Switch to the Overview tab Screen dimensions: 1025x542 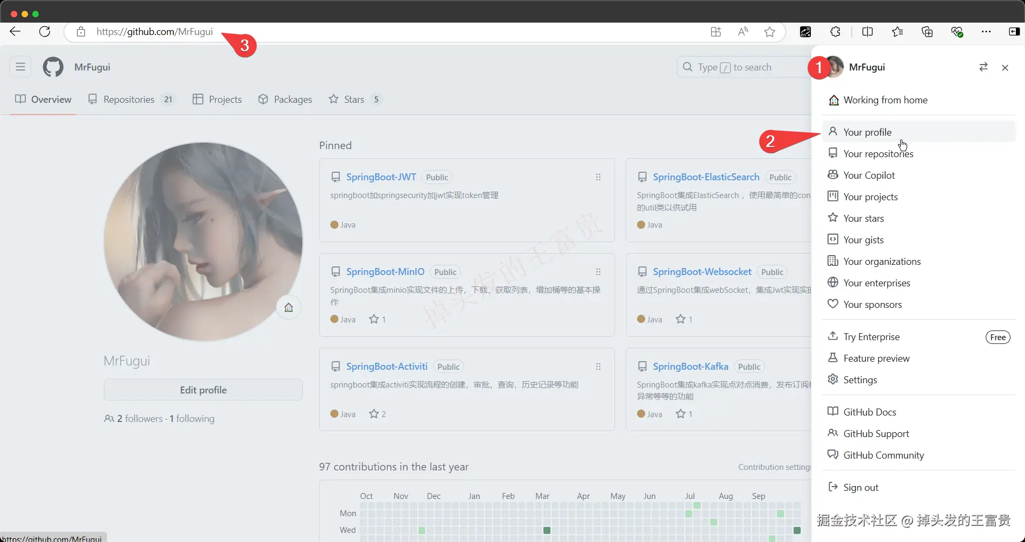(x=44, y=99)
